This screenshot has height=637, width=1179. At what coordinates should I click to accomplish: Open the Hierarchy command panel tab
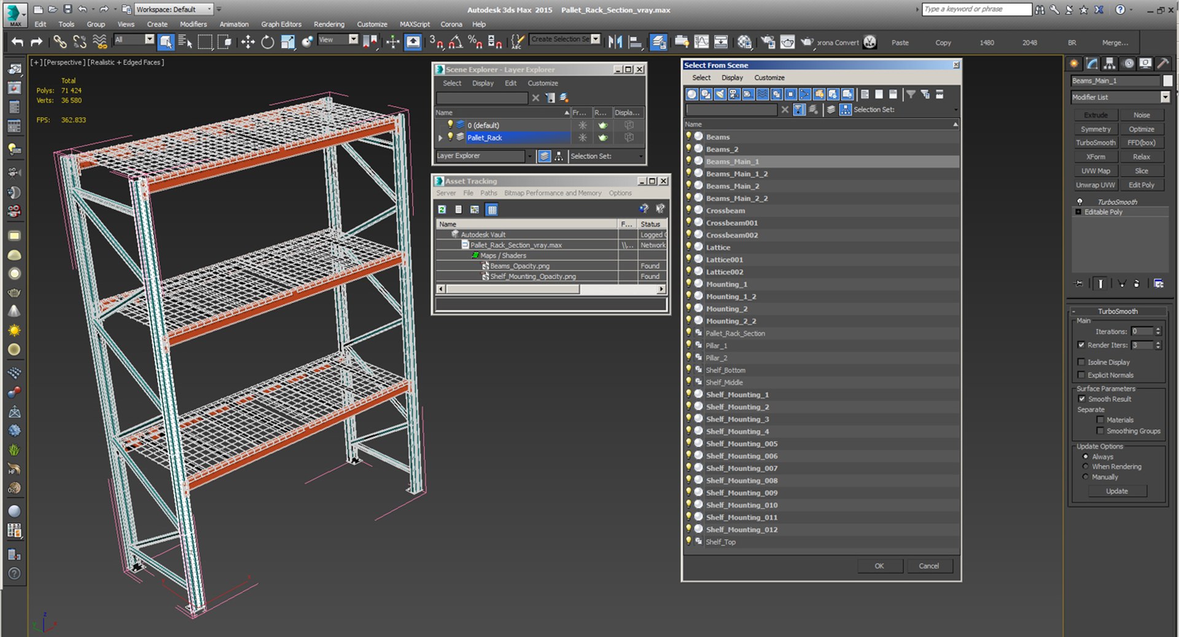1109,63
